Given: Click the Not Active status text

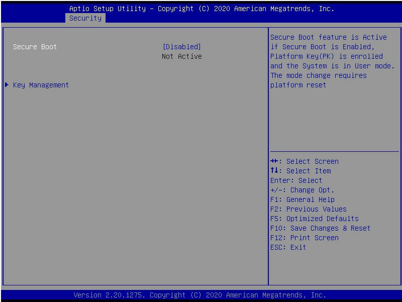Looking at the screenshot, I should click(x=182, y=56).
